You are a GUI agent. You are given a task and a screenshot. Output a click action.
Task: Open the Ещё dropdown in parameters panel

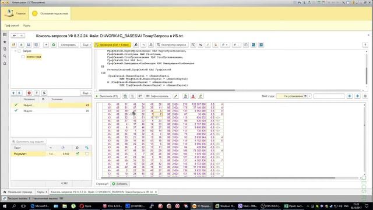[x=86, y=93]
